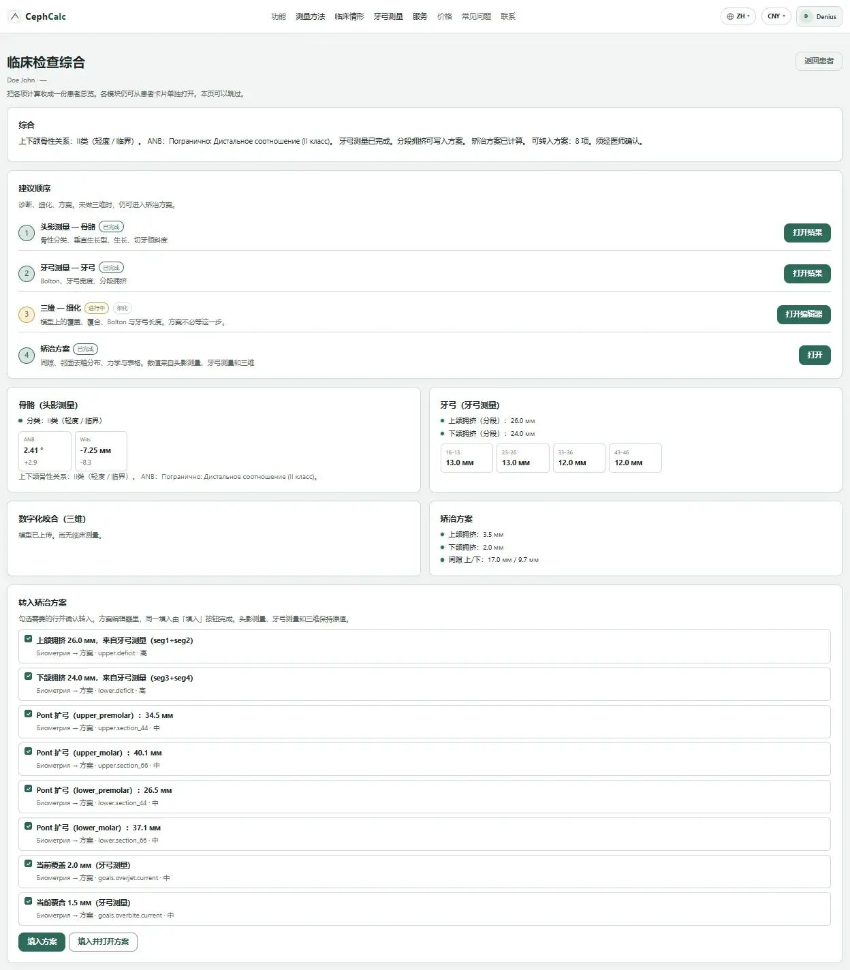
Task: Click step number 4 circle for 矫治方案
Action: (27, 355)
